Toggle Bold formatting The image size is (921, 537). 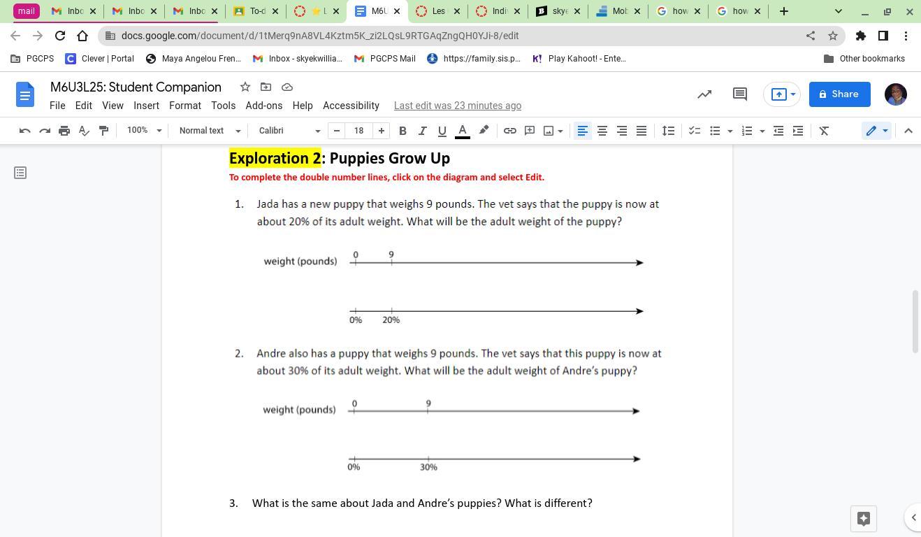click(403, 131)
